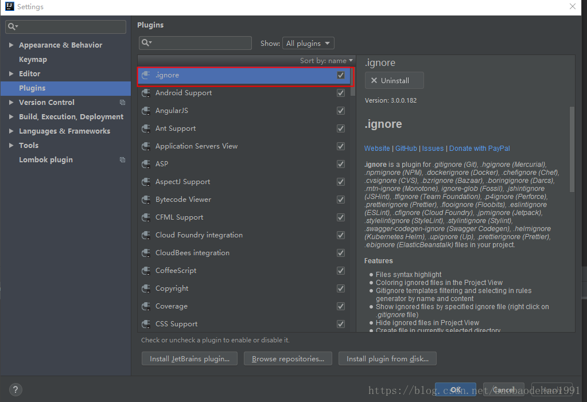This screenshot has width=587, height=402.
Task: Click the CoffeeScript plugin icon
Action: [146, 271]
